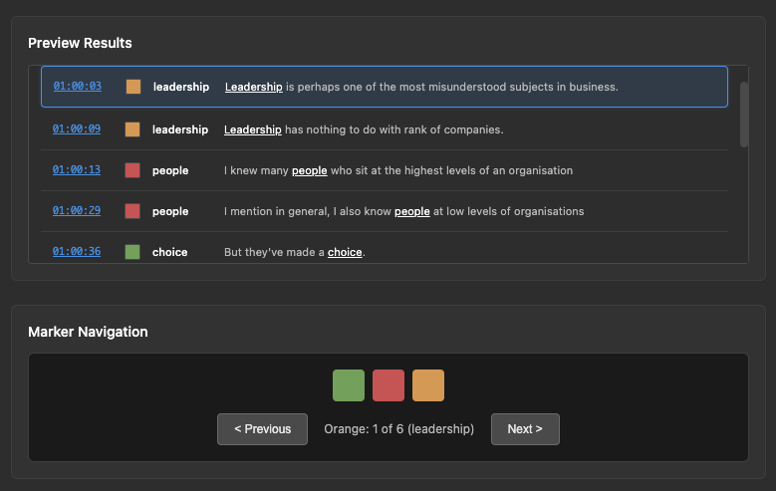Screen dimensions: 776x491
Task: Click the red marker icon in the 01:00:29 row
Action: click(132, 211)
